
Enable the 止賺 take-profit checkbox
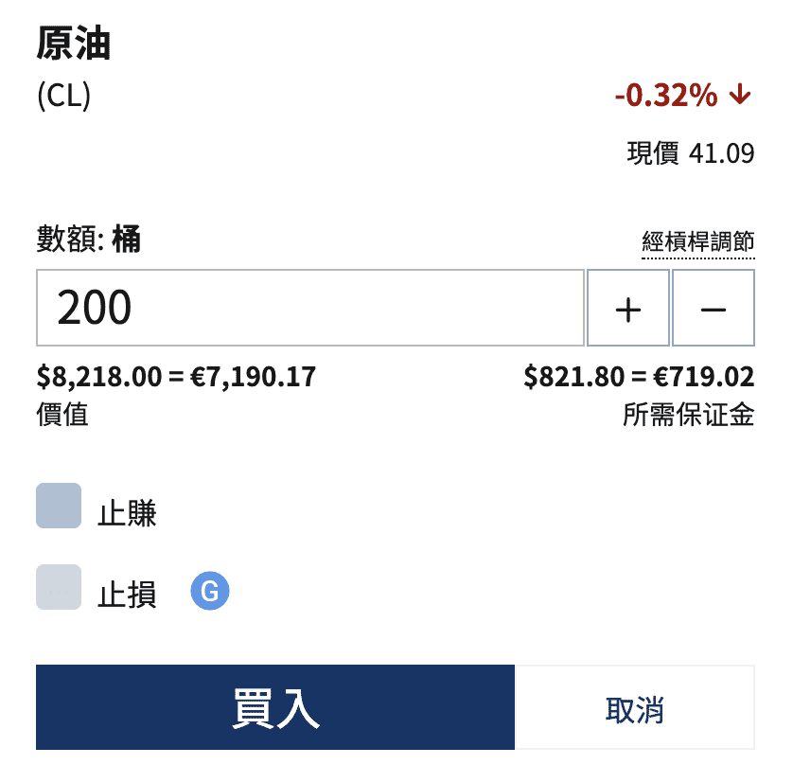59,506
